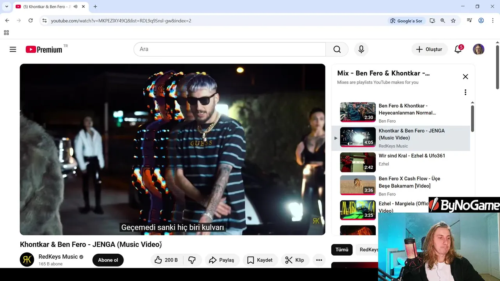Play Ezhel Margiela playlist thumbnail
The image size is (500, 281).
pos(358,210)
